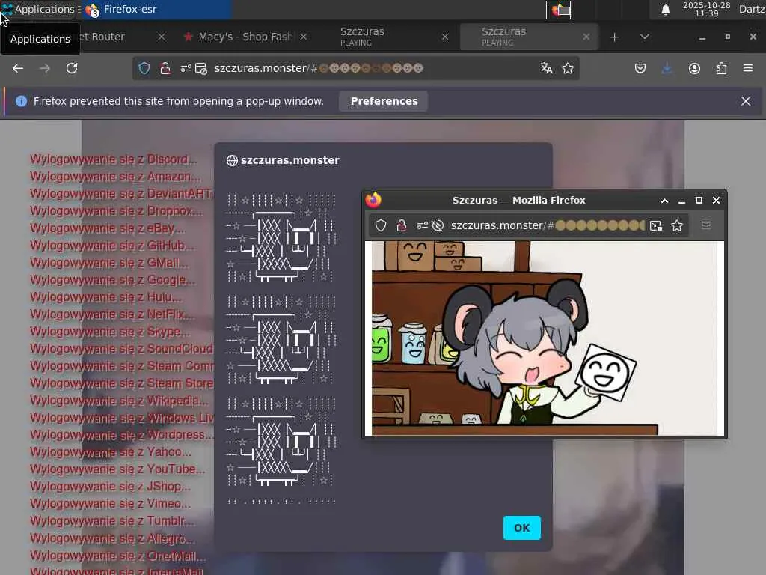Click the szczuras.monster dialog title
Screen dimensions: 766x575
290,160
